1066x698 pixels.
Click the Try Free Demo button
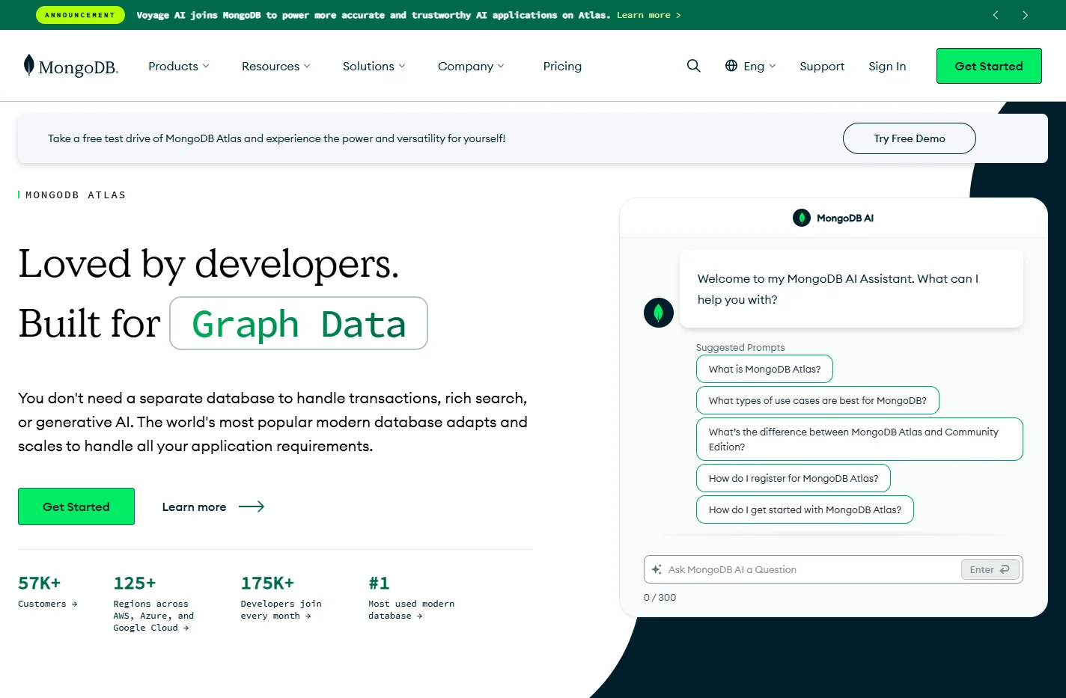pyautogui.click(x=910, y=138)
